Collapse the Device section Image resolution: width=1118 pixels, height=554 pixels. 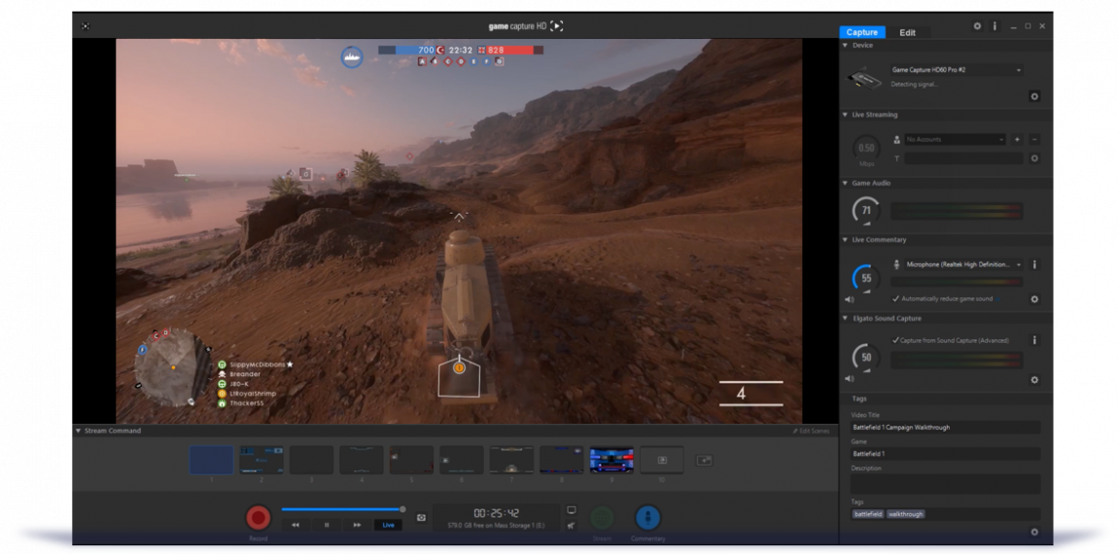click(x=846, y=45)
